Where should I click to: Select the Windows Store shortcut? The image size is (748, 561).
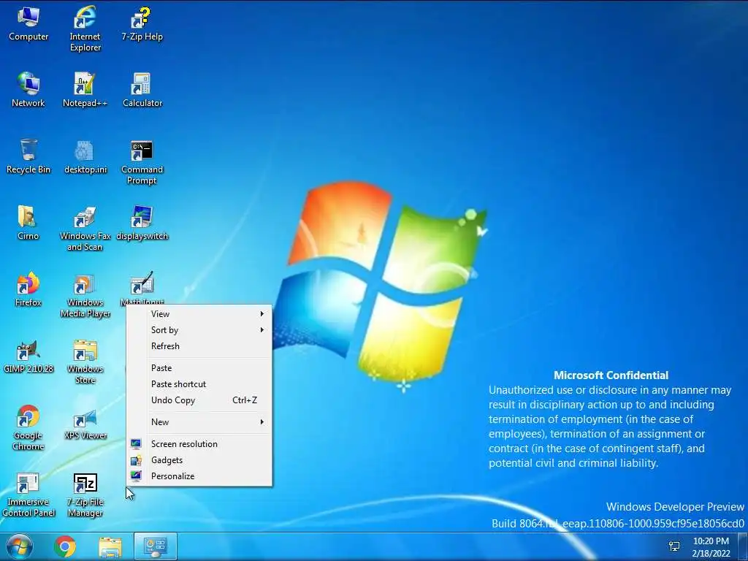(x=85, y=361)
